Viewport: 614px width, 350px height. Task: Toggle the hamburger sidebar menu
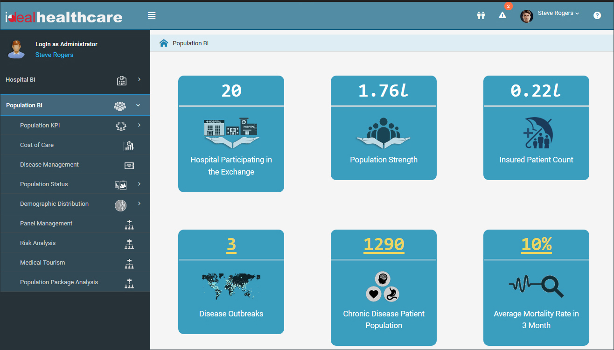coord(152,15)
